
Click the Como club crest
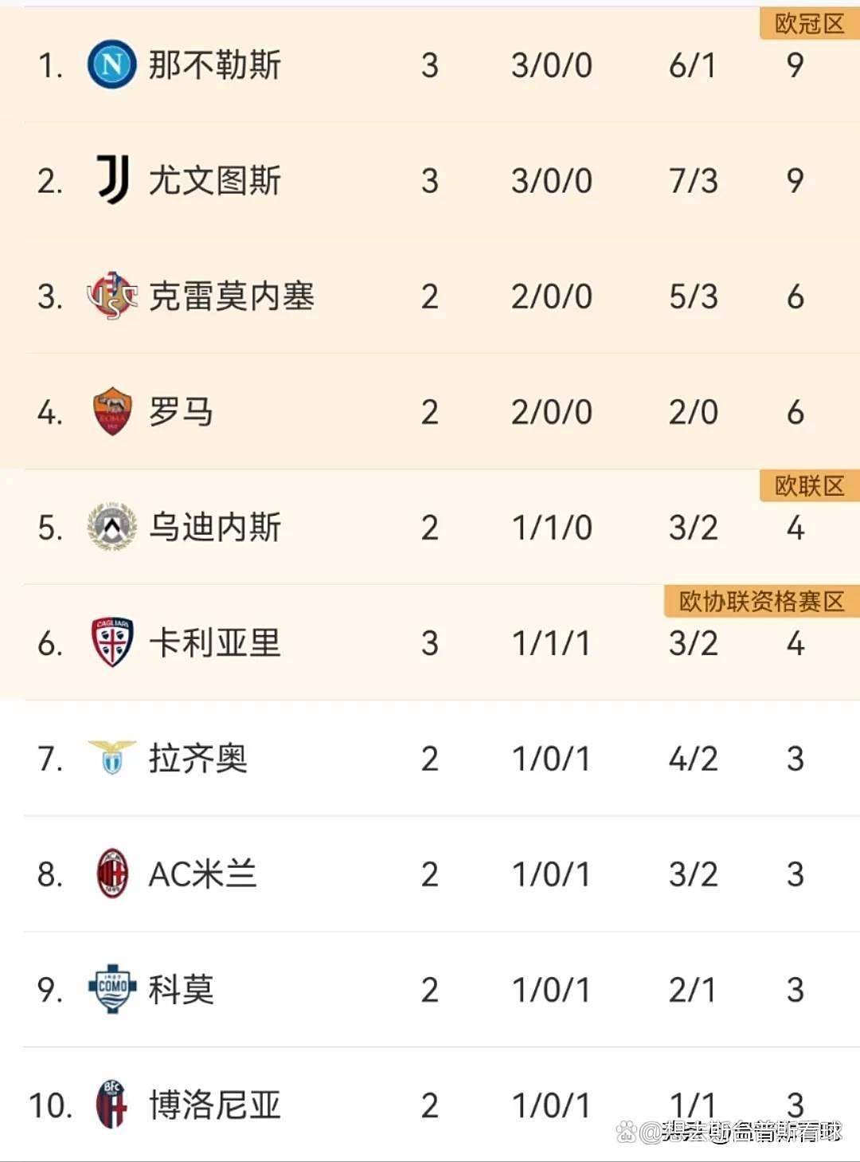coord(111,989)
